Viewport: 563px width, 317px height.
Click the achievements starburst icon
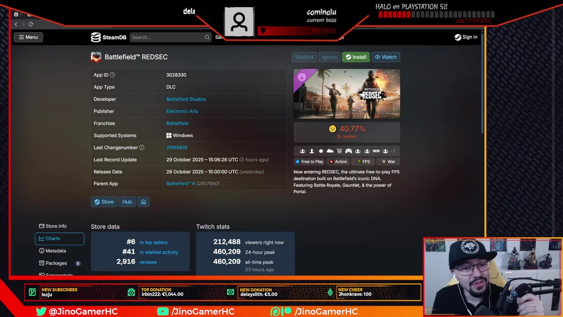pos(321,151)
